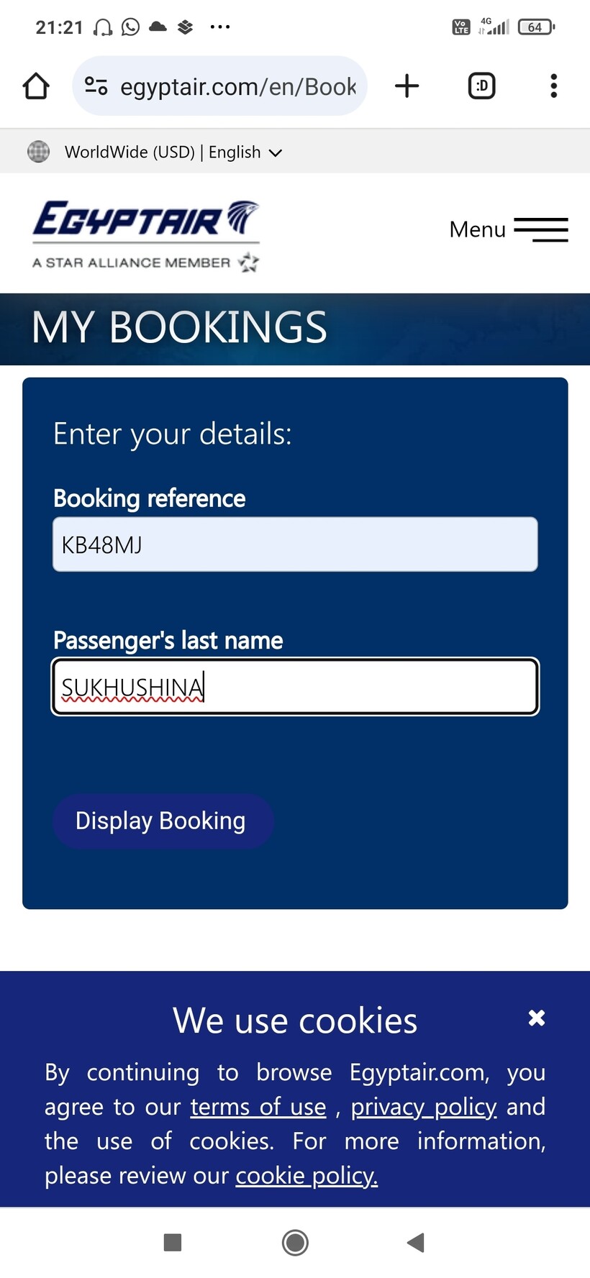This screenshot has height=1278, width=590.
Task: Tap the Android back triangle button
Action: pos(416,1242)
